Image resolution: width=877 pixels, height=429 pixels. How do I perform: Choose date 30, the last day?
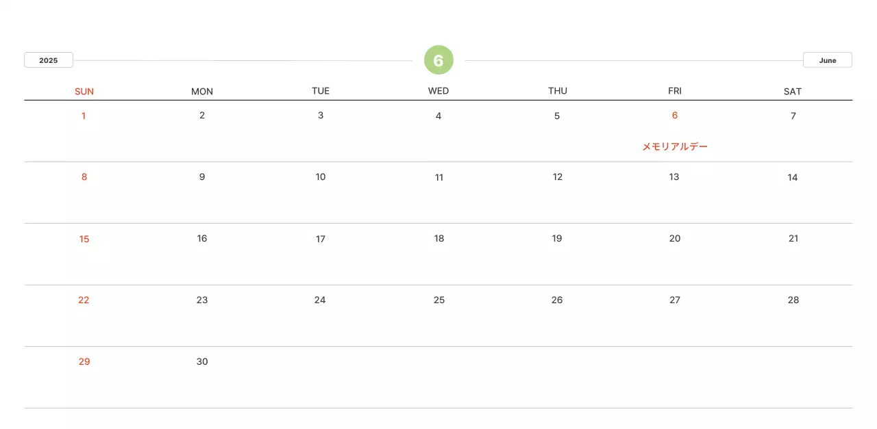(202, 362)
